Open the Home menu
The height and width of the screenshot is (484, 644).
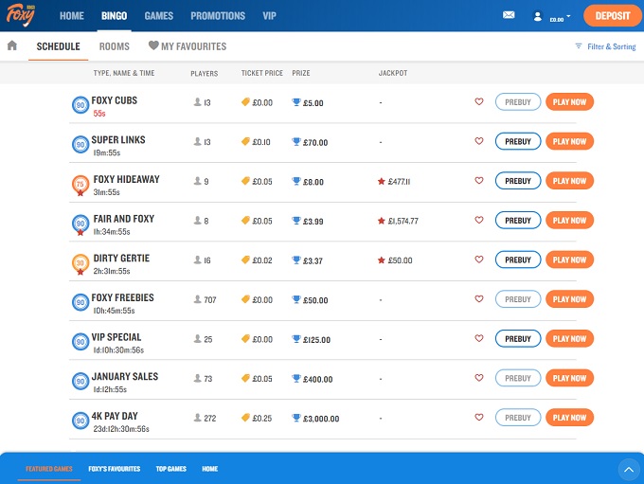click(x=71, y=15)
